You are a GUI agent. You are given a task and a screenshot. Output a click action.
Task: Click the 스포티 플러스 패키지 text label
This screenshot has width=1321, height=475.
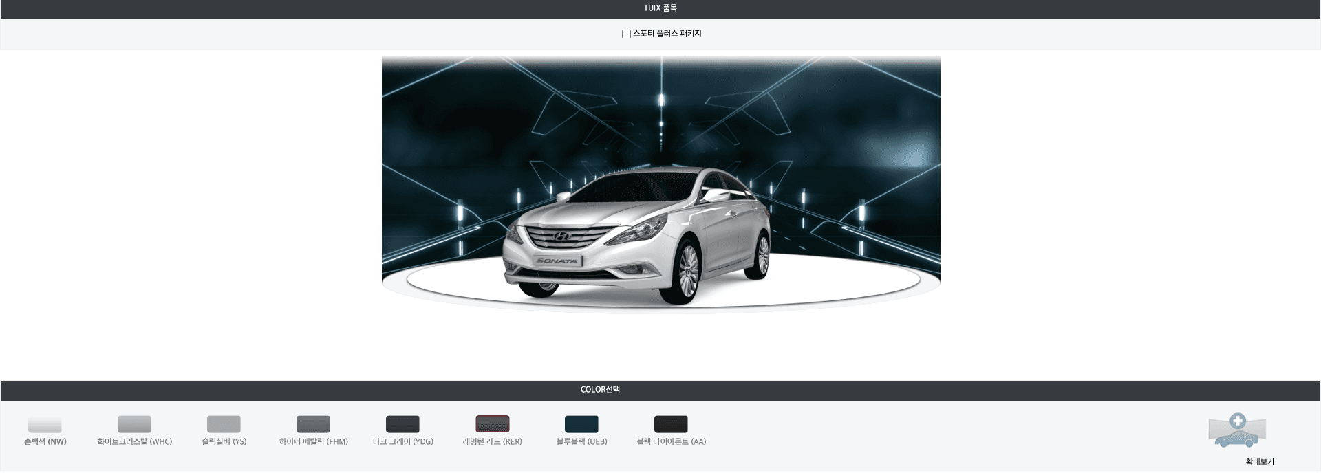click(x=667, y=34)
